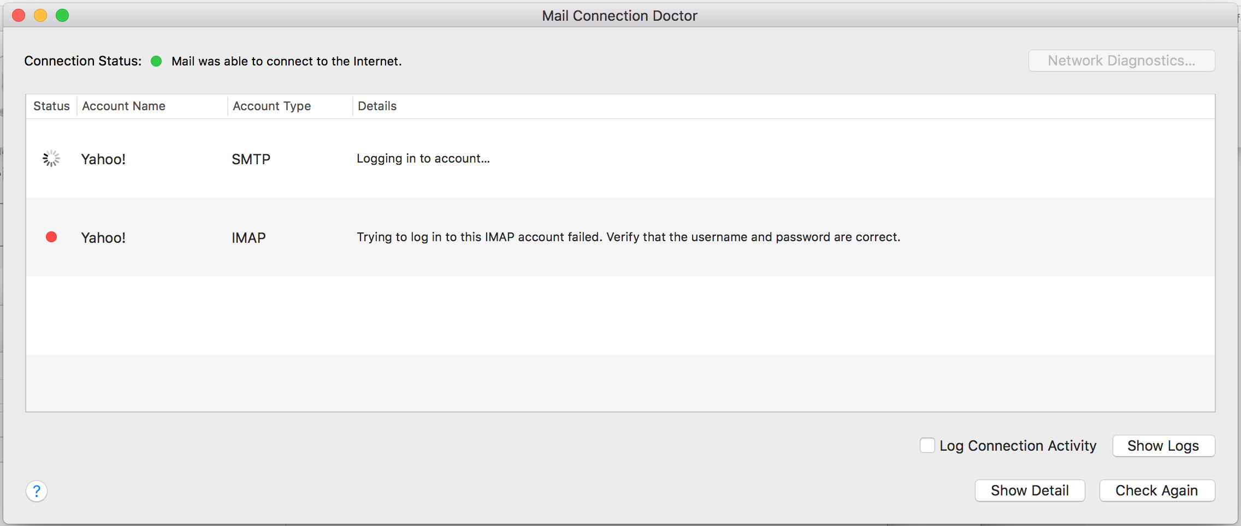Click the red status dot for IMAP account
Screen dimensions: 1241x526
[51, 237]
